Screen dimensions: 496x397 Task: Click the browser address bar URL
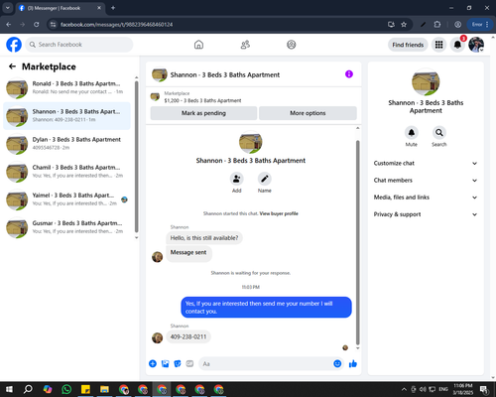(x=116, y=25)
